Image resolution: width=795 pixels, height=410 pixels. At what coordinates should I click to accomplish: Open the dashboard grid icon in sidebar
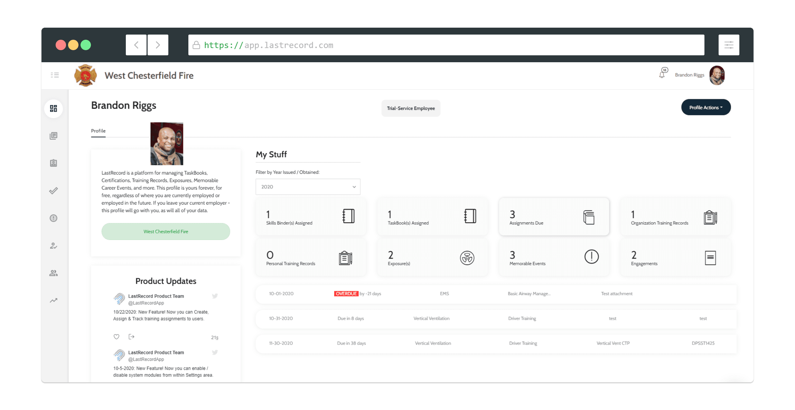tap(54, 109)
